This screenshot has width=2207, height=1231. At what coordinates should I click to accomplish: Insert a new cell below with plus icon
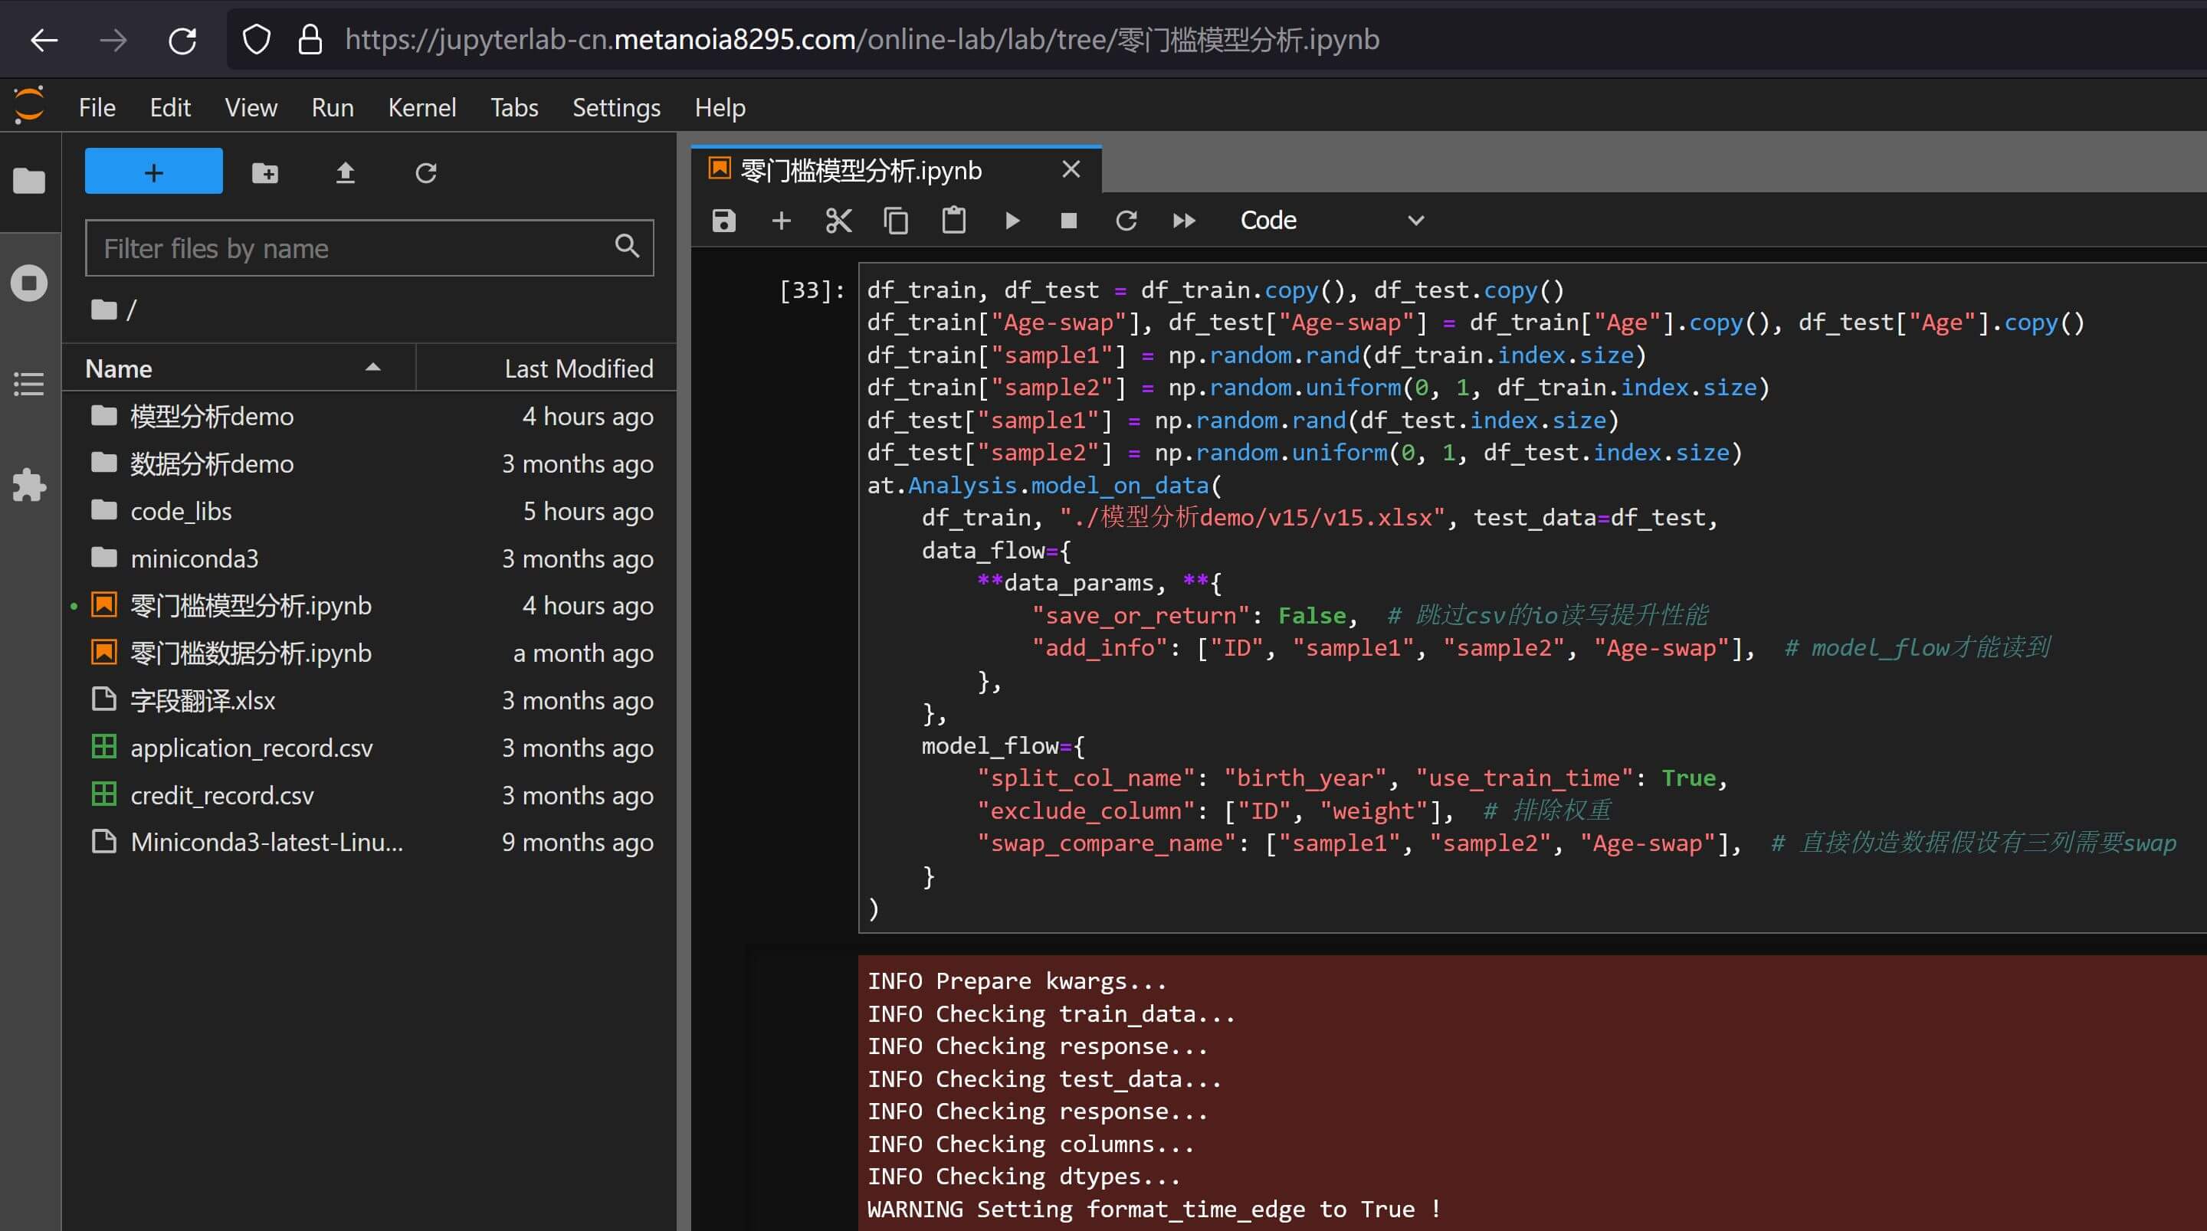tap(782, 221)
